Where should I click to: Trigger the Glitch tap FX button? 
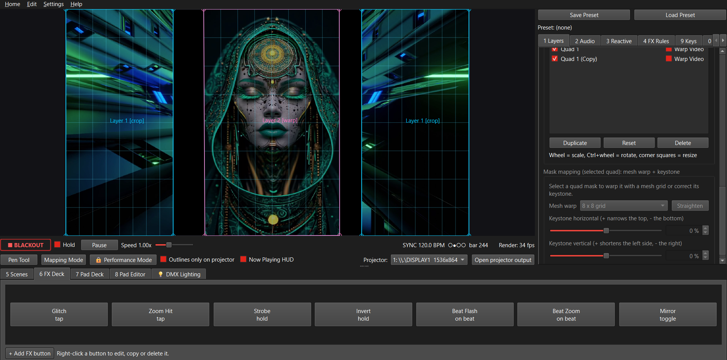pyautogui.click(x=59, y=315)
